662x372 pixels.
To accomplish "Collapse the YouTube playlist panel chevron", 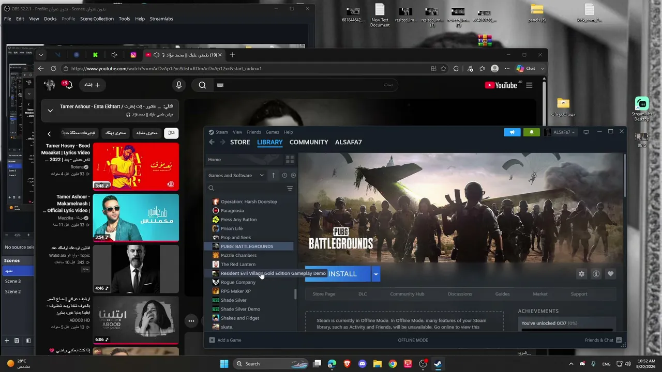I will click(50, 111).
